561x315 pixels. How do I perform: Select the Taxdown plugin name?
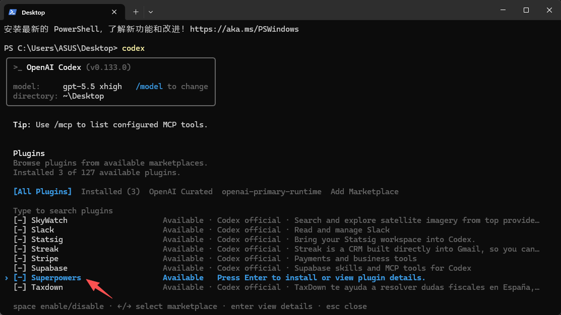click(47, 287)
